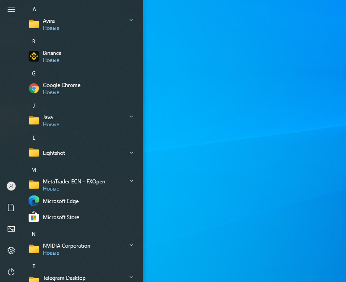Click the Java folder icon
Viewport: 346px width, 282px height.
pos(34,120)
